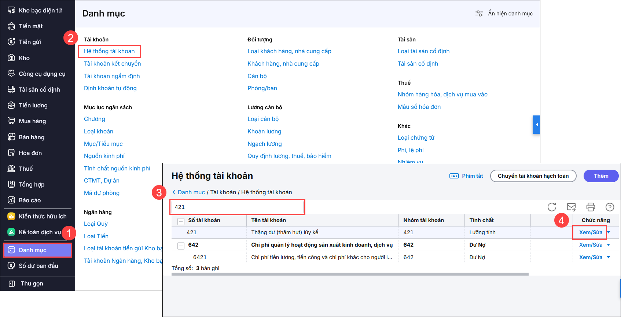Screen dimensions: 621x317
Task: Click the Mua hàng cart icon
Action: [x=11, y=121]
